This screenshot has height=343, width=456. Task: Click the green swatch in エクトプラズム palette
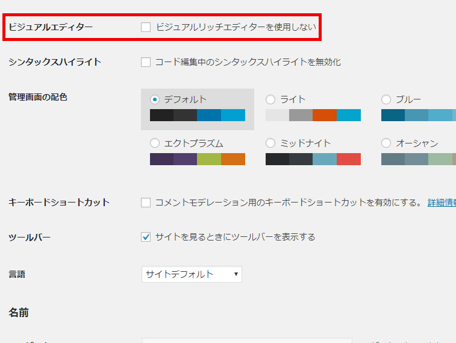[209, 159]
